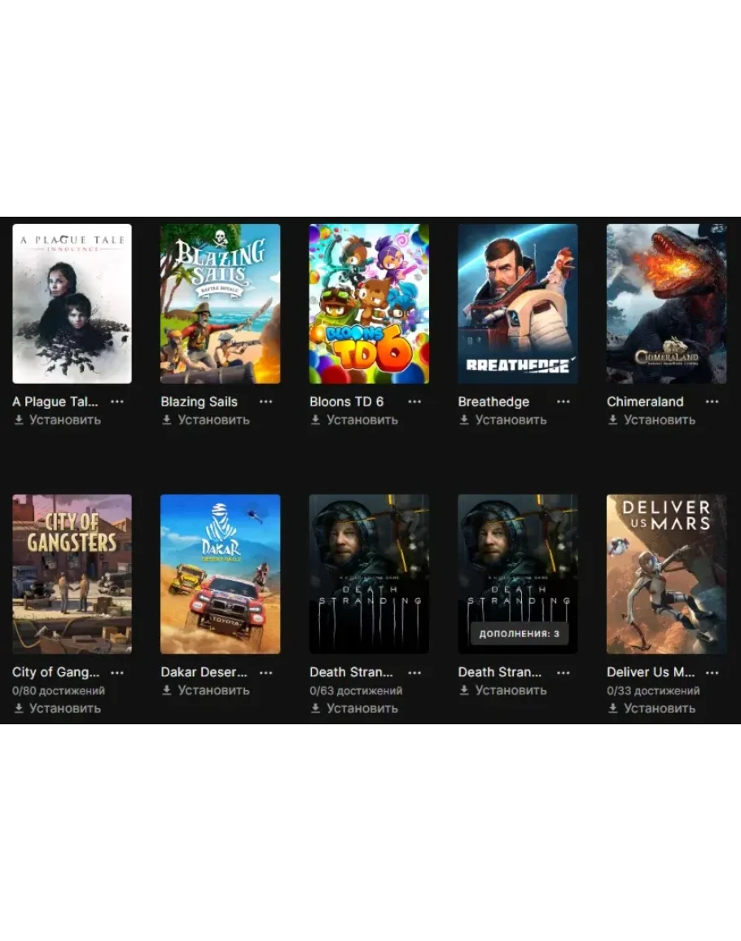741x941 pixels.
Task: Open the options menu for Deliver Us Mars
Action: point(712,672)
